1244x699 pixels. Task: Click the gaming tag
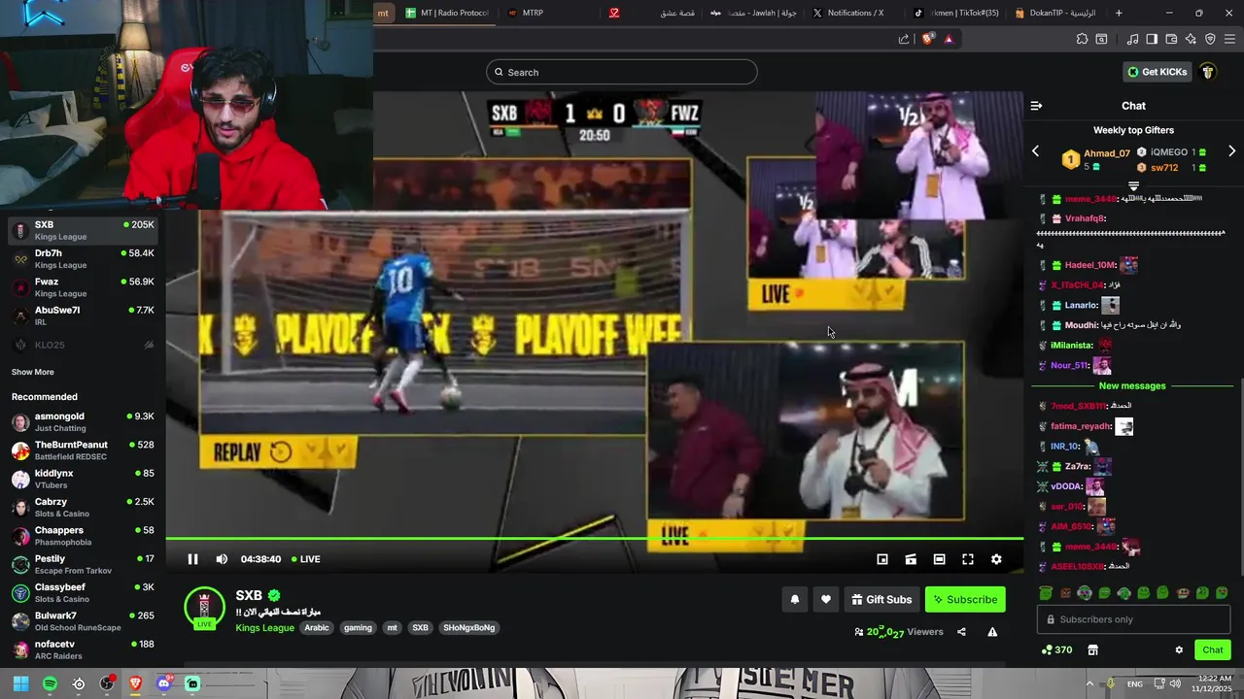click(358, 628)
